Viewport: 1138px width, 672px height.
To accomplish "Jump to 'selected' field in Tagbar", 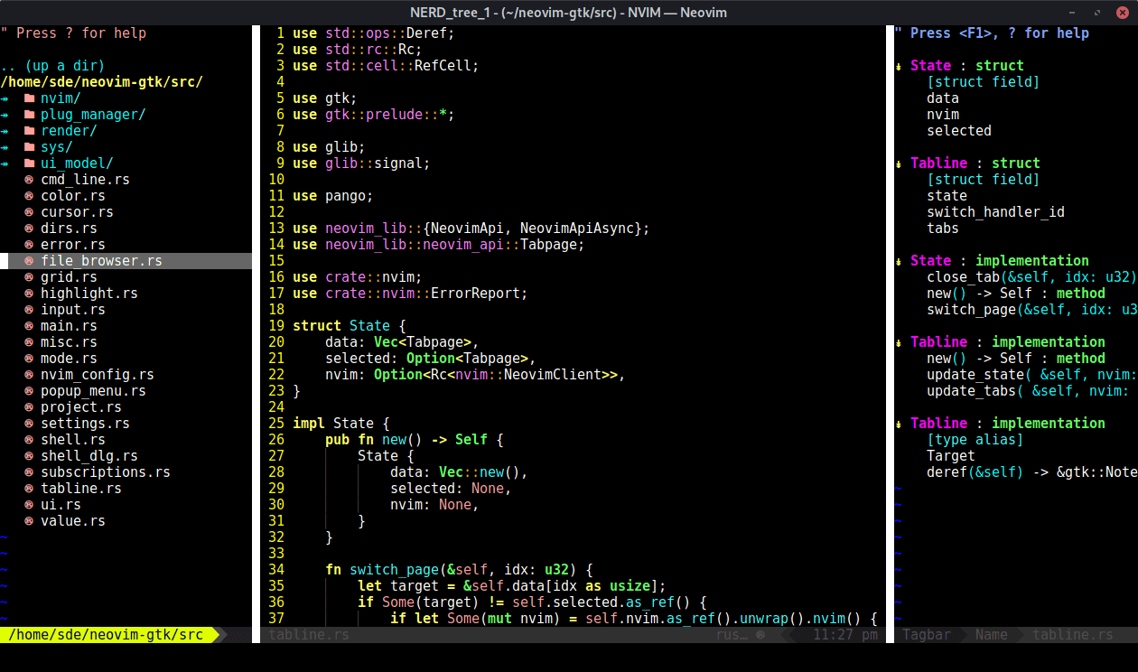I will pos(959,131).
